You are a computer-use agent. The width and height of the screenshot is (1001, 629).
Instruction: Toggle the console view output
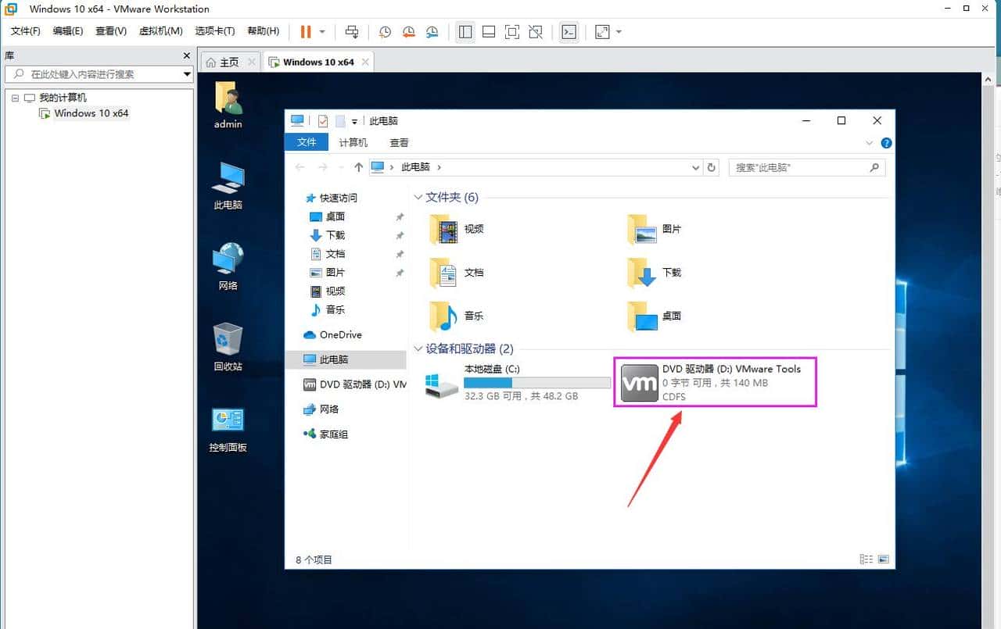point(569,32)
